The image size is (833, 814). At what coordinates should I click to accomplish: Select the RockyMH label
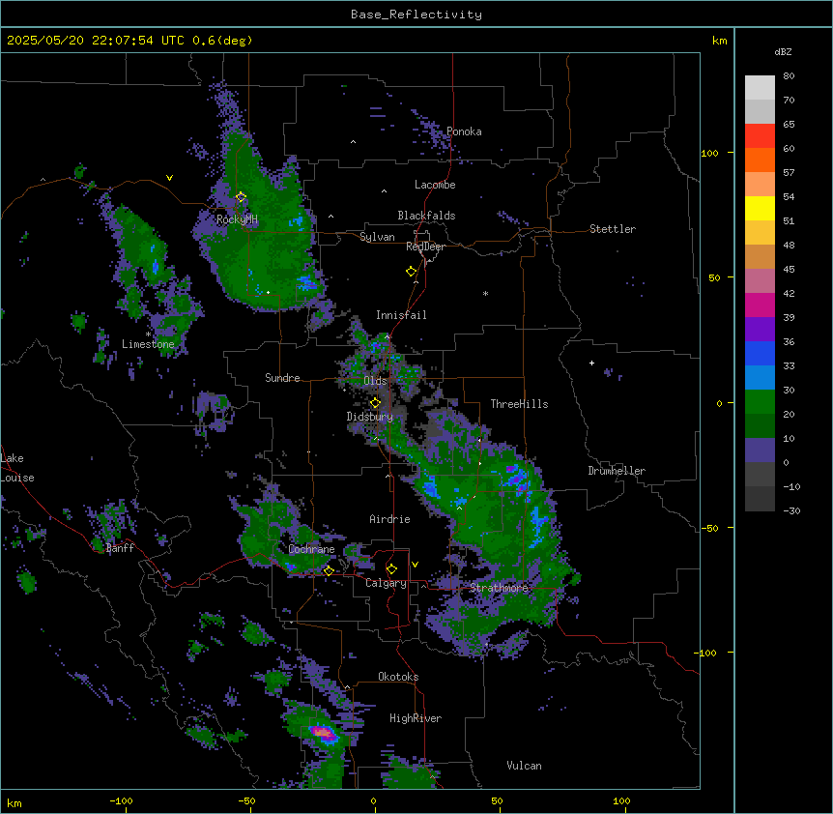(237, 219)
